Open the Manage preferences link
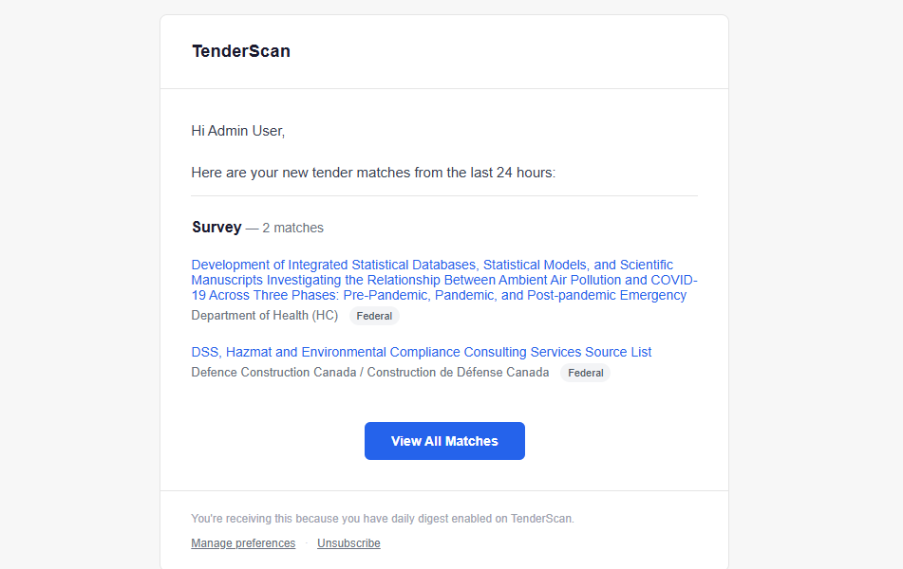This screenshot has height=569, width=903. coord(243,543)
